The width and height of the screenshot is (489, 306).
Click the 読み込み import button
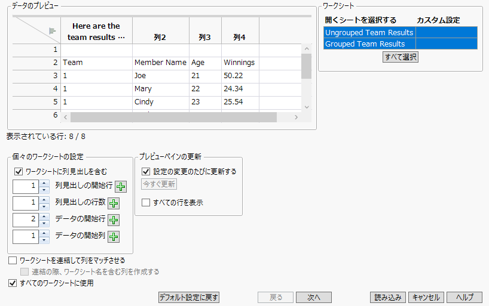[x=389, y=297]
